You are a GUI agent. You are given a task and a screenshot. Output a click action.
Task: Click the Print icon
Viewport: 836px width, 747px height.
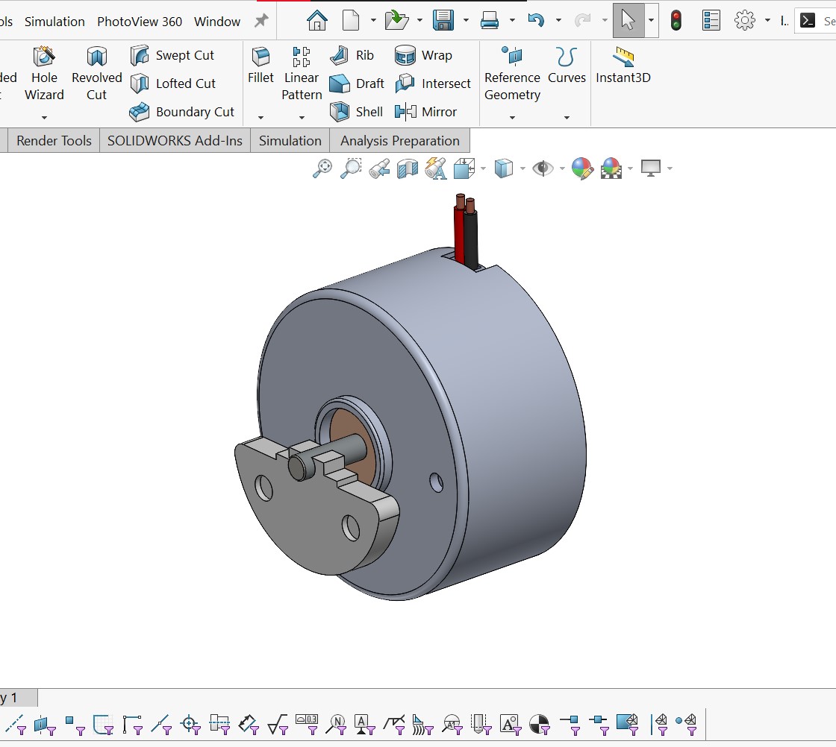tap(489, 21)
